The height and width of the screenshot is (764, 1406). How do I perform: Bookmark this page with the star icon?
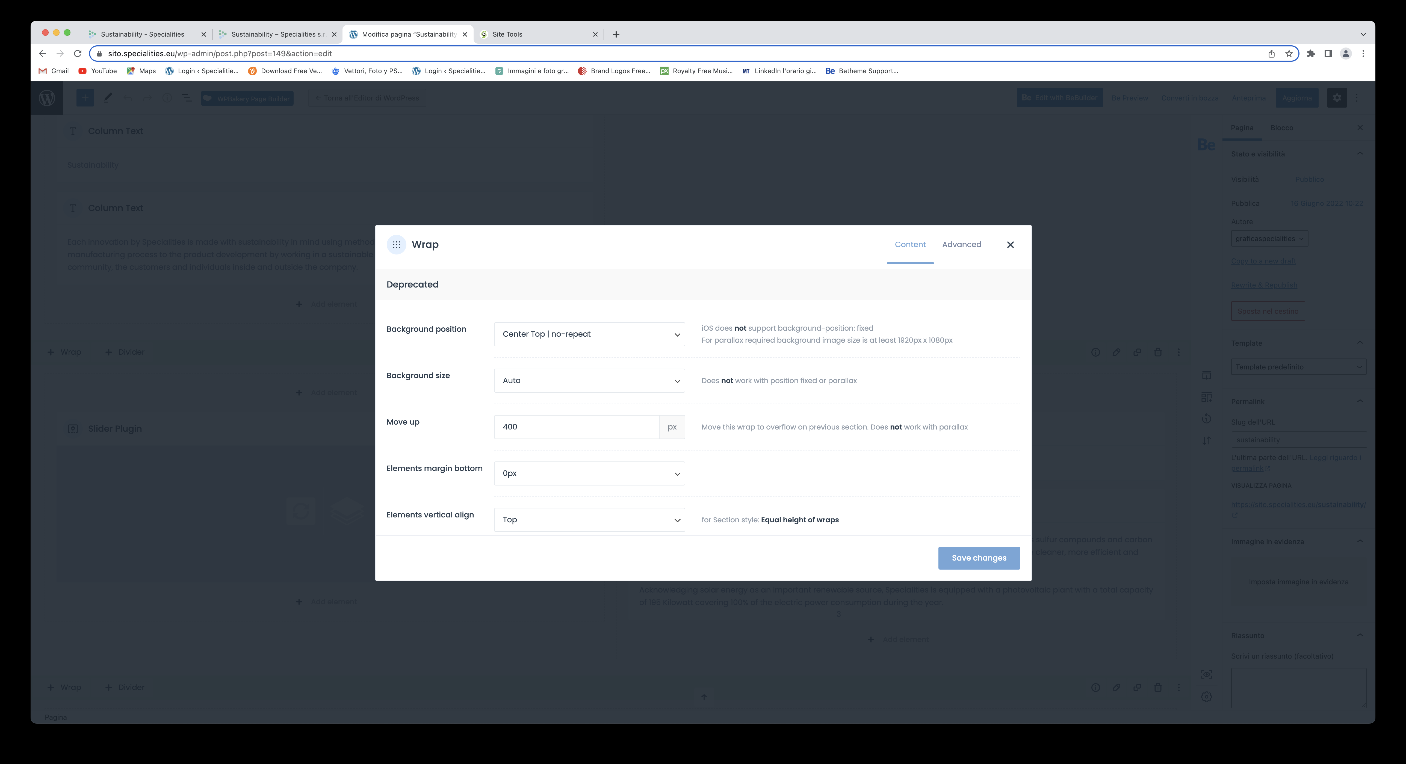[x=1289, y=54]
